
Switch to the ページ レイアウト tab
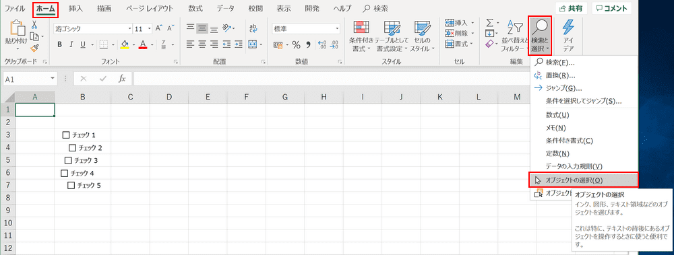click(x=150, y=8)
